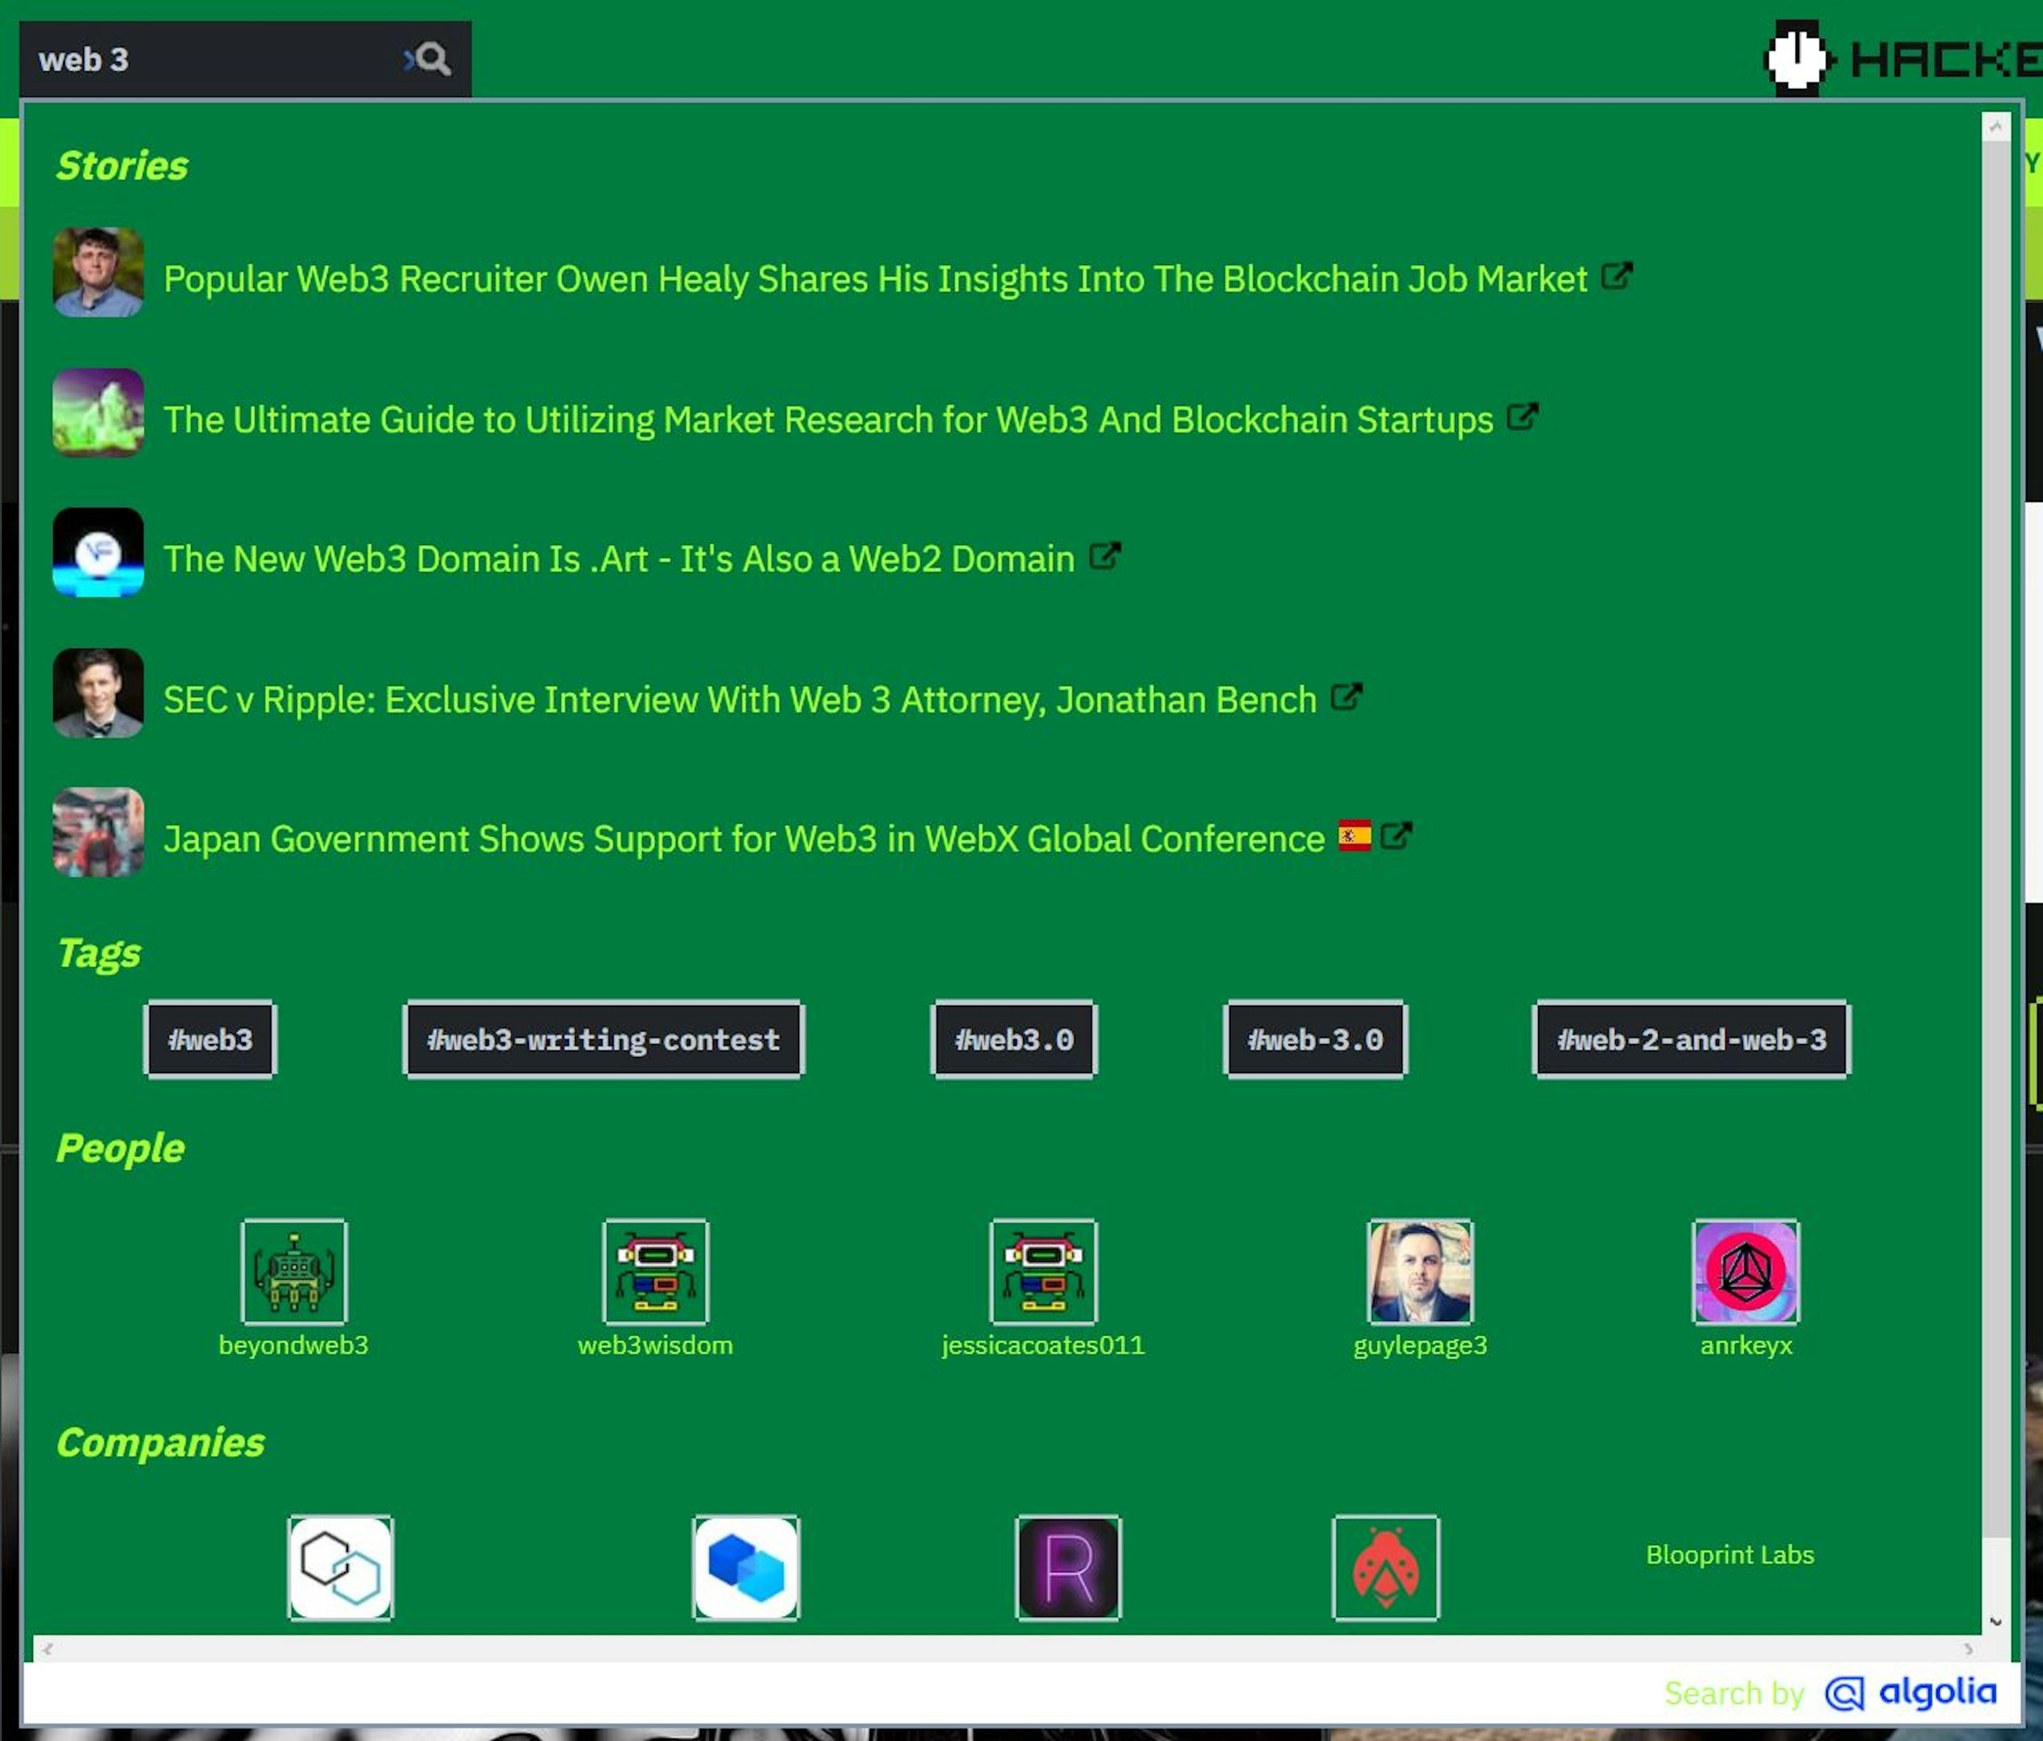Screen dimensions: 2043x1741
Task: Open jessicacoates011 robot avatar
Action: click(1043, 1272)
